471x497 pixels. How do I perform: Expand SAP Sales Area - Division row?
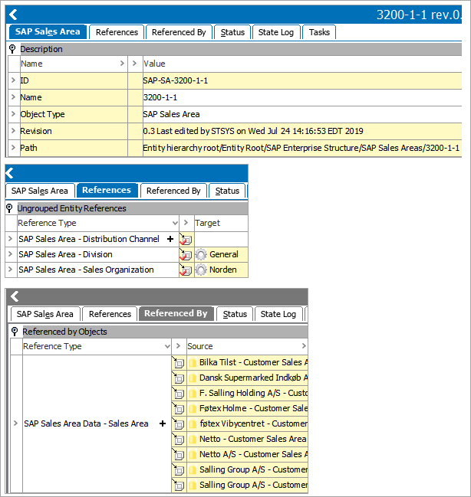(11, 254)
